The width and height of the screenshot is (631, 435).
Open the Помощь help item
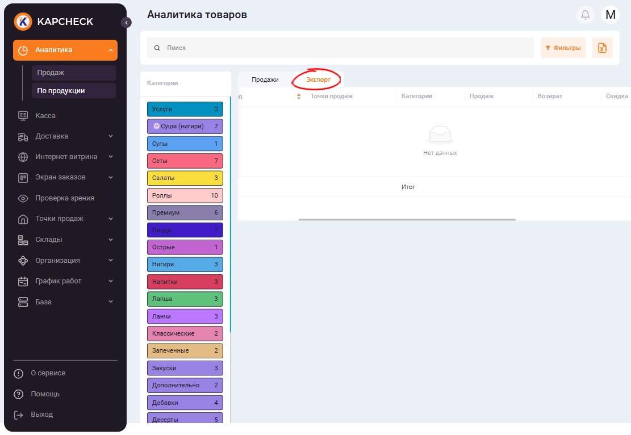[x=45, y=394]
